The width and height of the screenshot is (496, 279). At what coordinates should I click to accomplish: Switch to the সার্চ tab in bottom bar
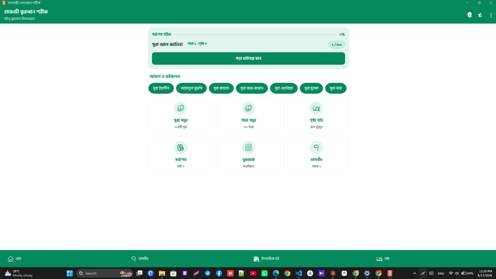[x=383, y=259]
